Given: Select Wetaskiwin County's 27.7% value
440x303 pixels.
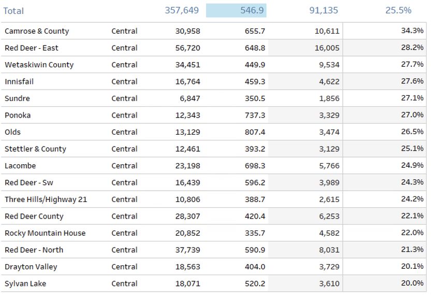Looking at the screenshot, I should coord(412,64).
